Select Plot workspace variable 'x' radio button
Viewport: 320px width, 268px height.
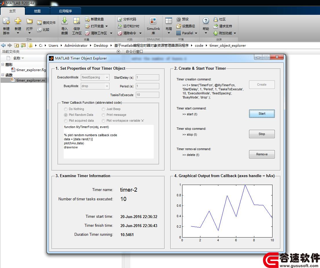(103, 121)
